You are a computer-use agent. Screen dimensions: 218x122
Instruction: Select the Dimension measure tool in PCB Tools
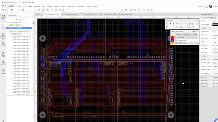[184, 27]
